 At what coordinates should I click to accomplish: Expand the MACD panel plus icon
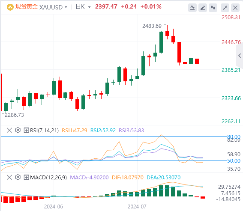point(26,177)
